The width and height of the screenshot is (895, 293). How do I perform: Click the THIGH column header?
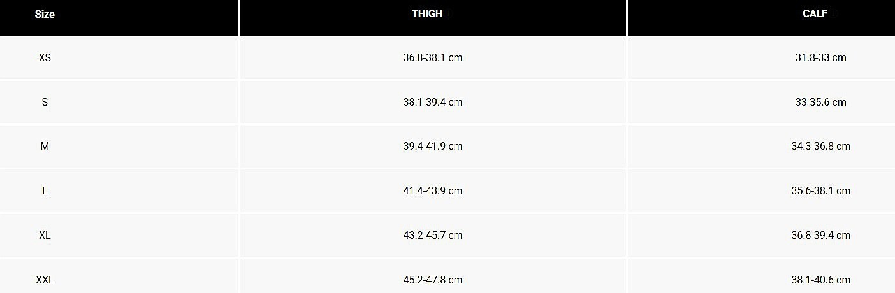(x=427, y=13)
